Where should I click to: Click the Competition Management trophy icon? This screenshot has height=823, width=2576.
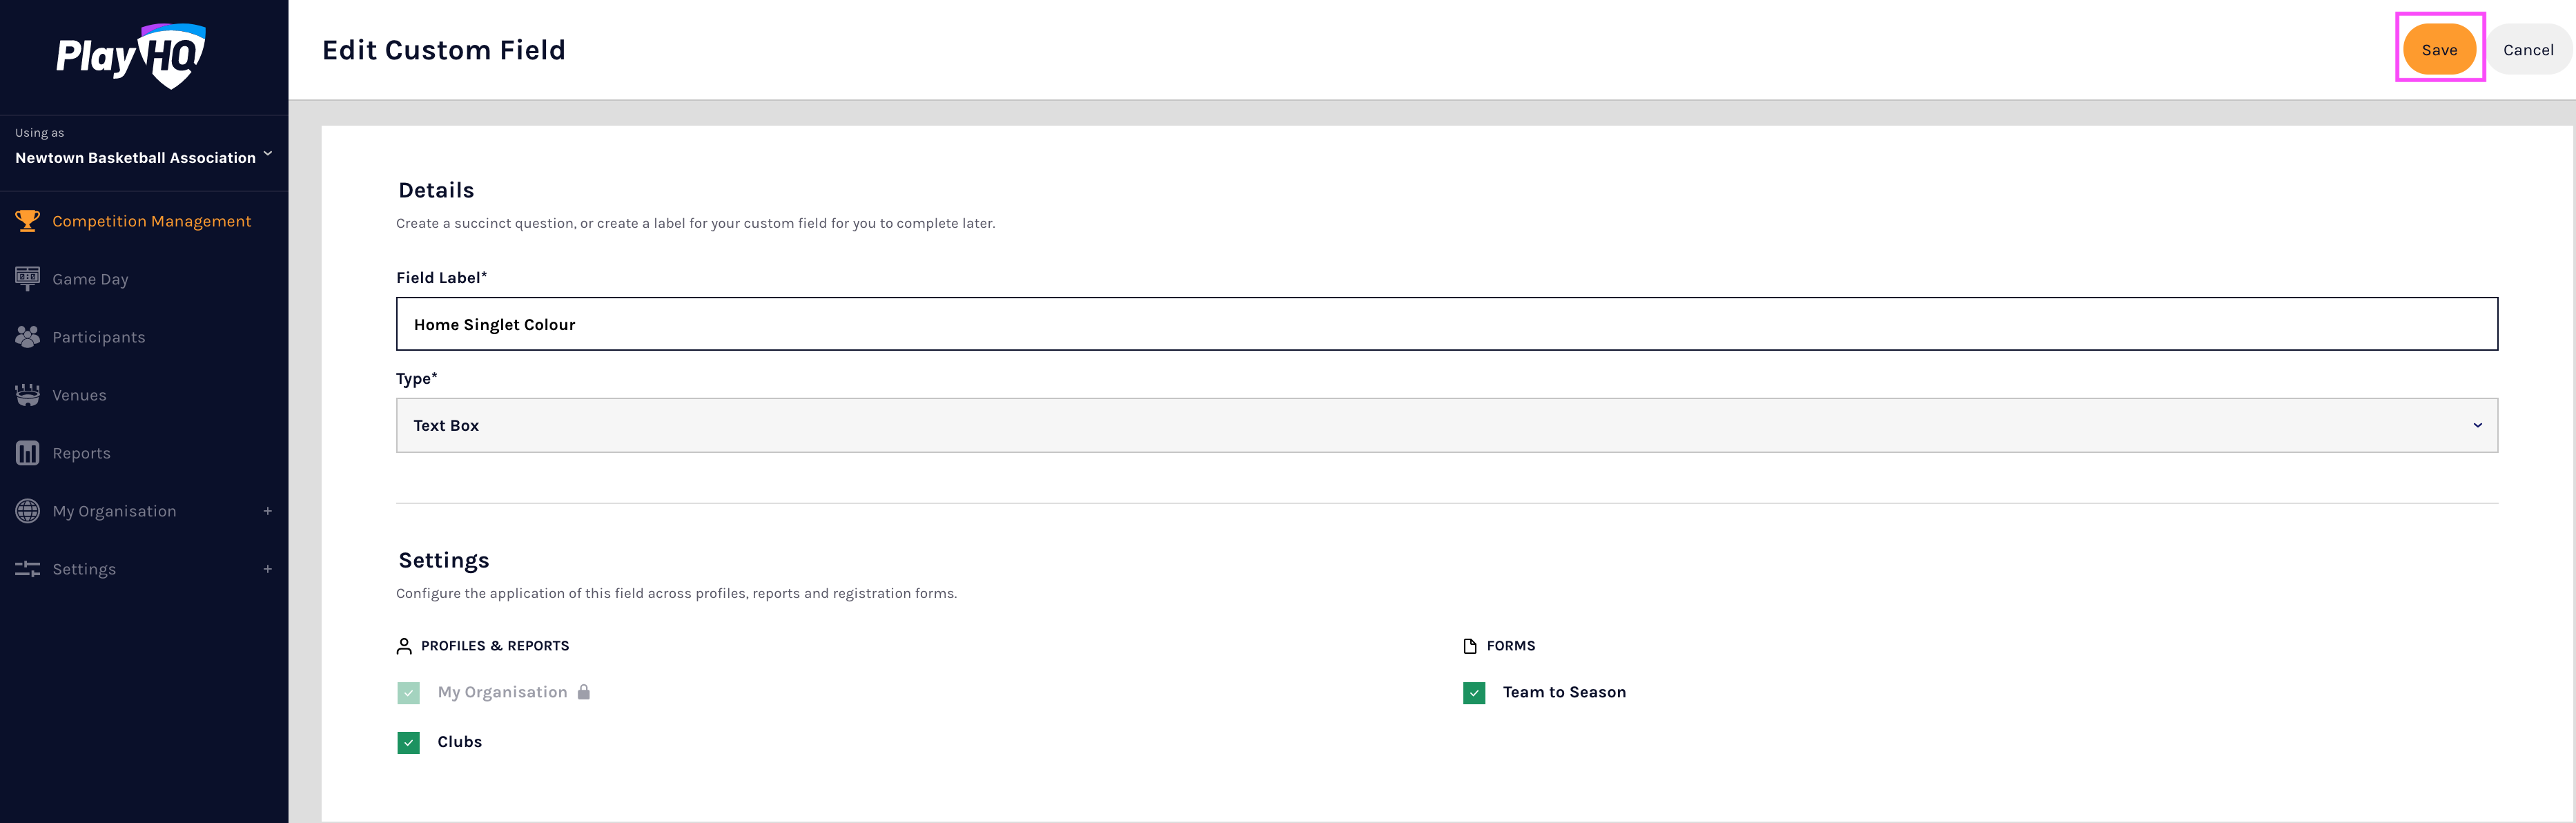pyautogui.click(x=27, y=221)
